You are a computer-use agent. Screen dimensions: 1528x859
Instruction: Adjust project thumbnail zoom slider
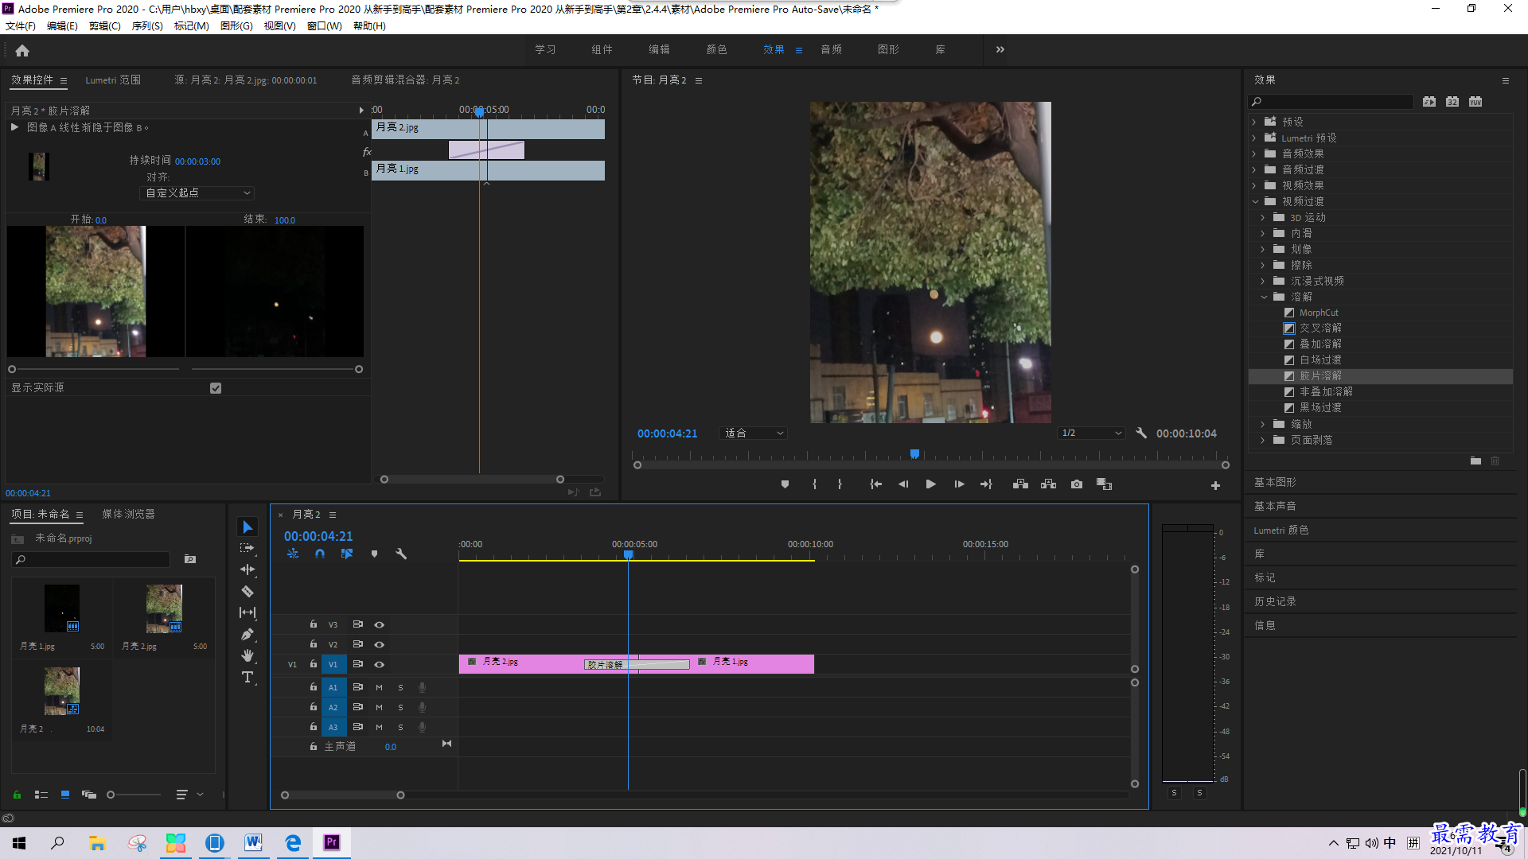(111, 795)
